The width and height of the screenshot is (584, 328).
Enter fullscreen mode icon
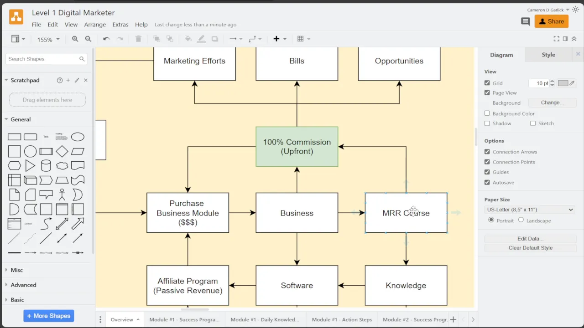tap(556, 39)
